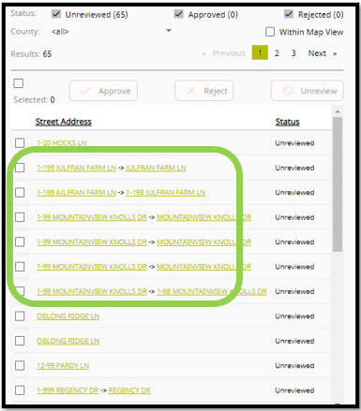Open the County dropdown arrow
Viewport: 361px width, 411px height.
[x=169, y=31]
